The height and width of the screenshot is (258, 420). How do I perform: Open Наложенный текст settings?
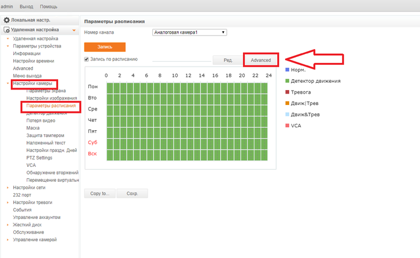coord(46,143)
